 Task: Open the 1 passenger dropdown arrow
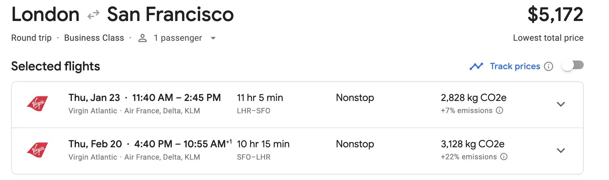(213, 38)
